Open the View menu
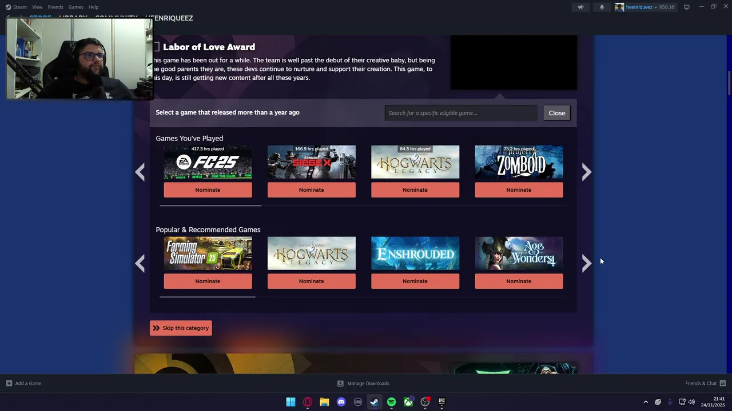The height and width of the screenshot is (411, 732). click(37, 7)
